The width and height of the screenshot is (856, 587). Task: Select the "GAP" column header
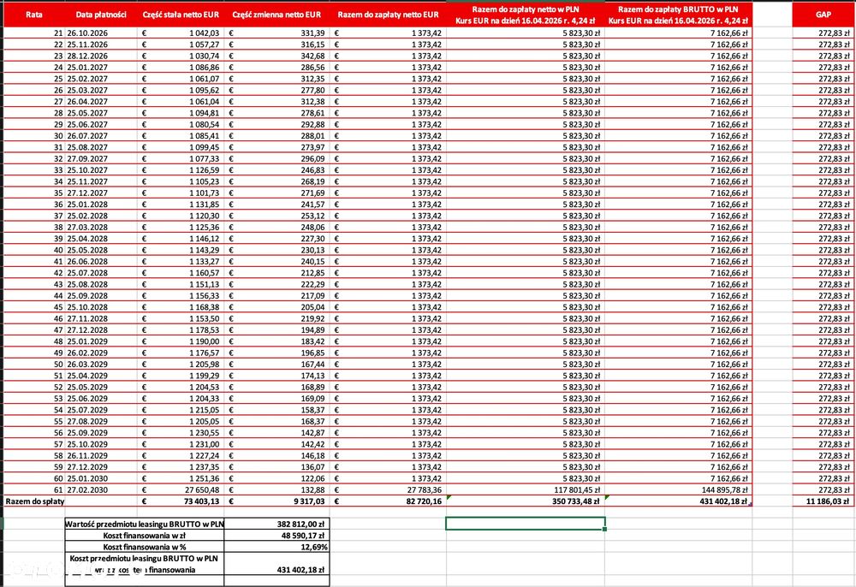click(823, 15)
